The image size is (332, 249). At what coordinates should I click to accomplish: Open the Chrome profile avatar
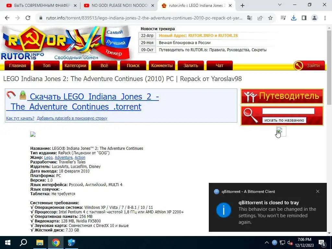(314, 18)
